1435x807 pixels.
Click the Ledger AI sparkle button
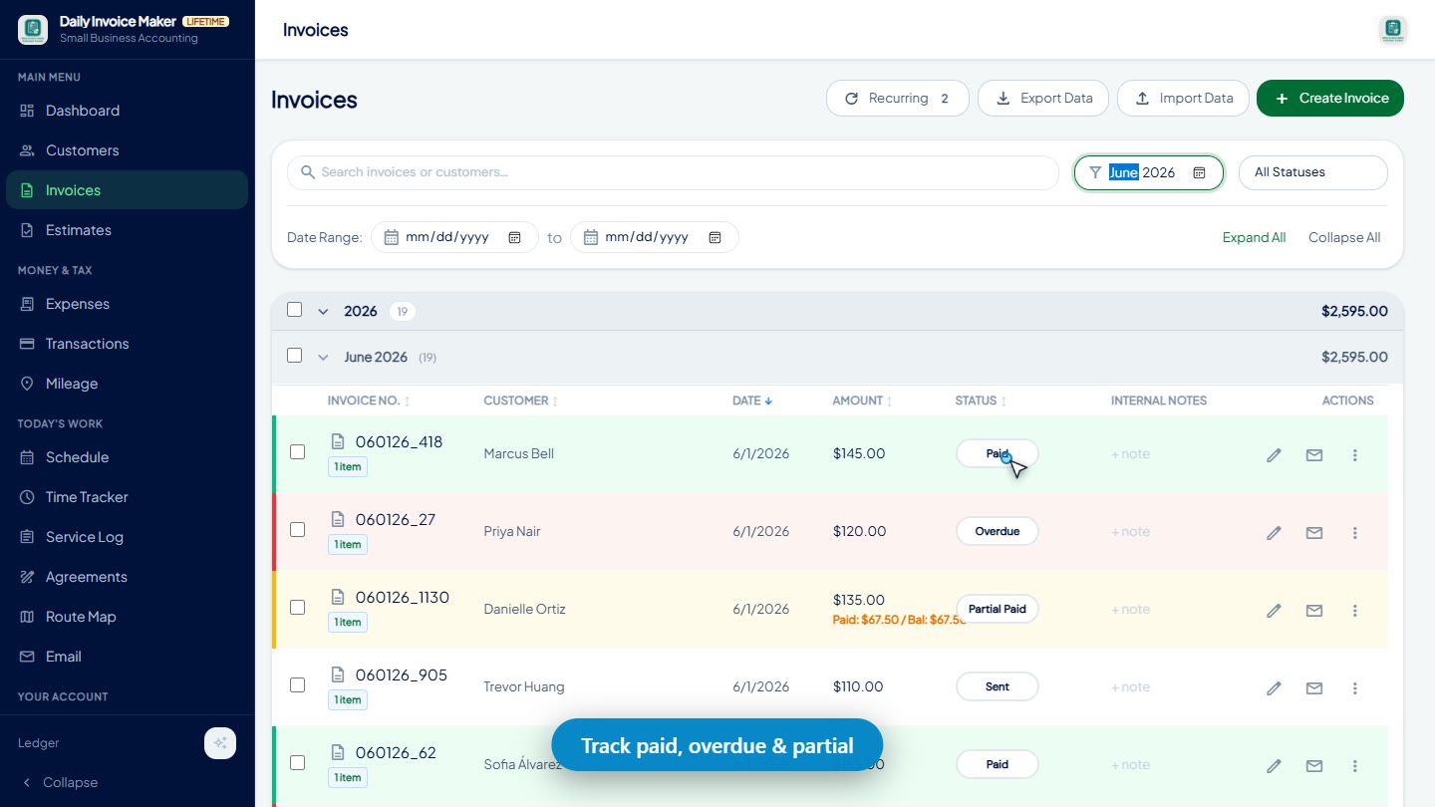click(x=220, y=743)
